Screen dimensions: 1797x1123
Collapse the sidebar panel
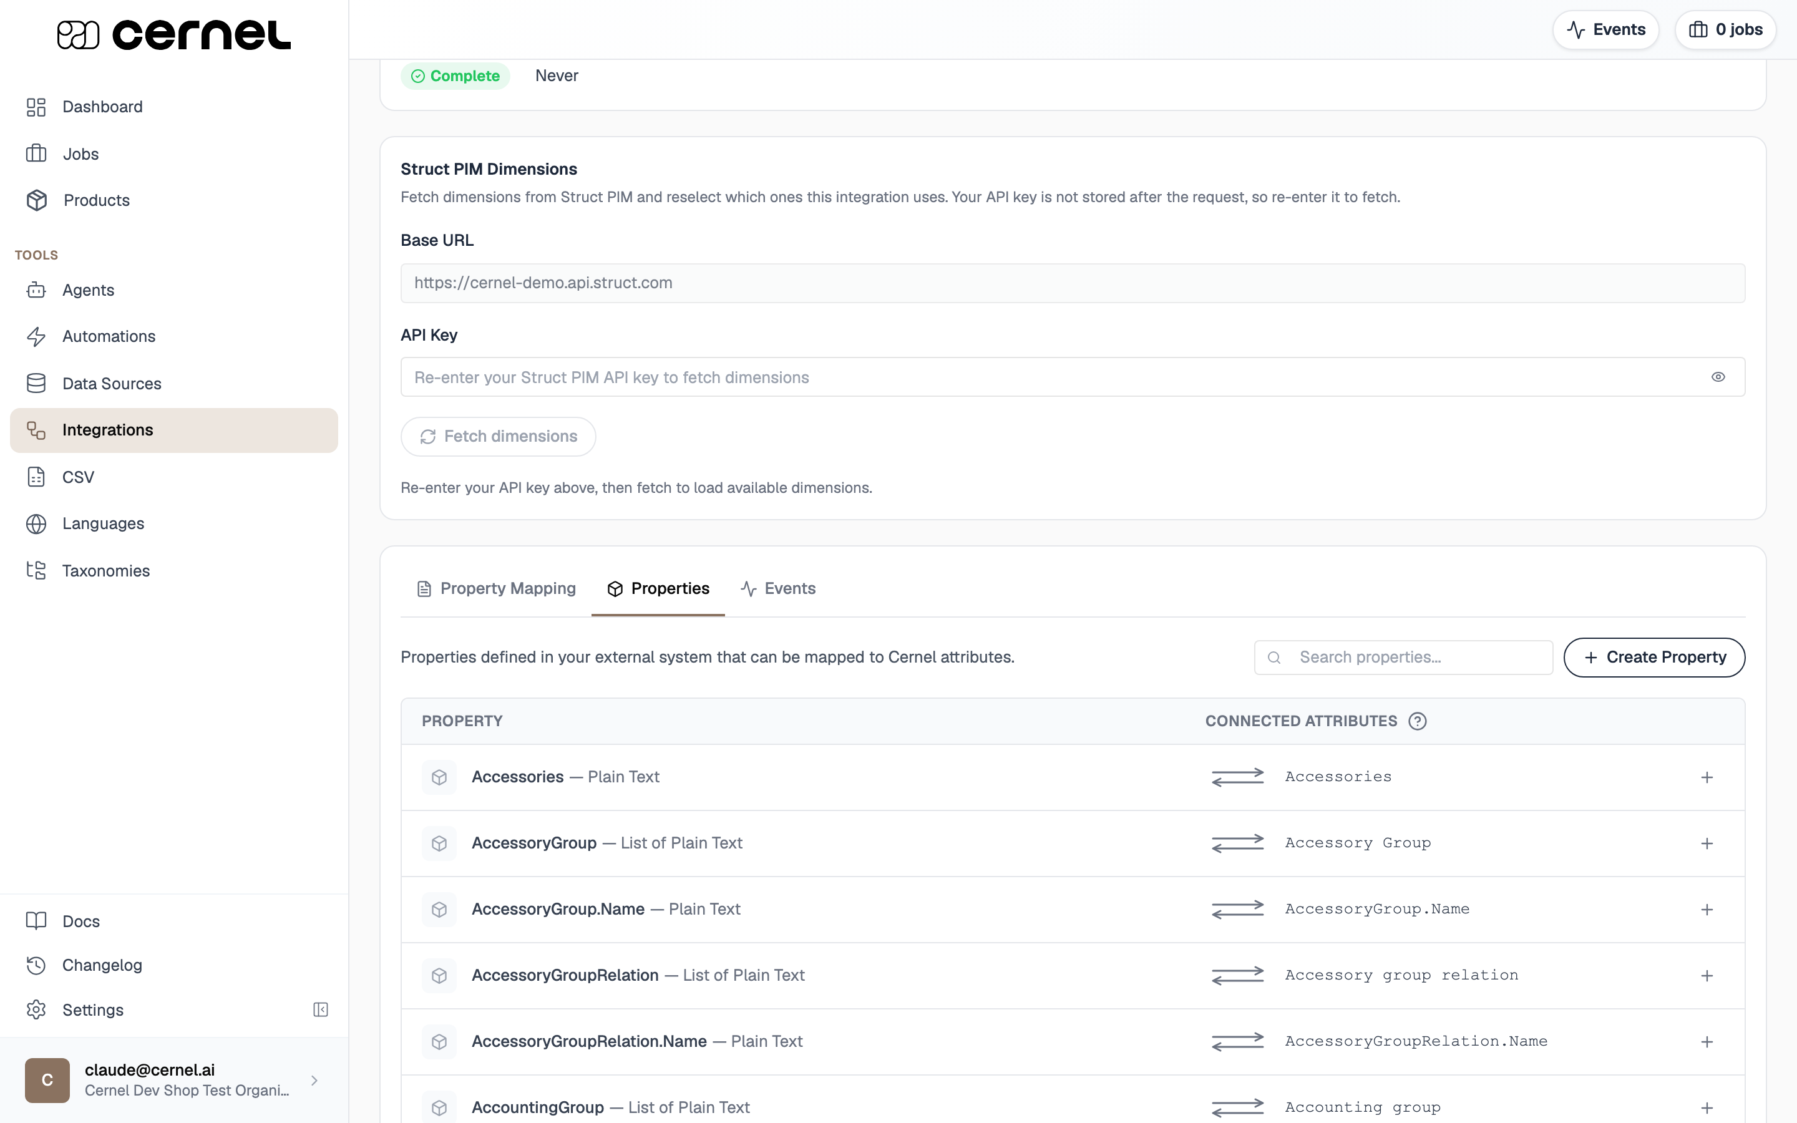coord(321,1010)
